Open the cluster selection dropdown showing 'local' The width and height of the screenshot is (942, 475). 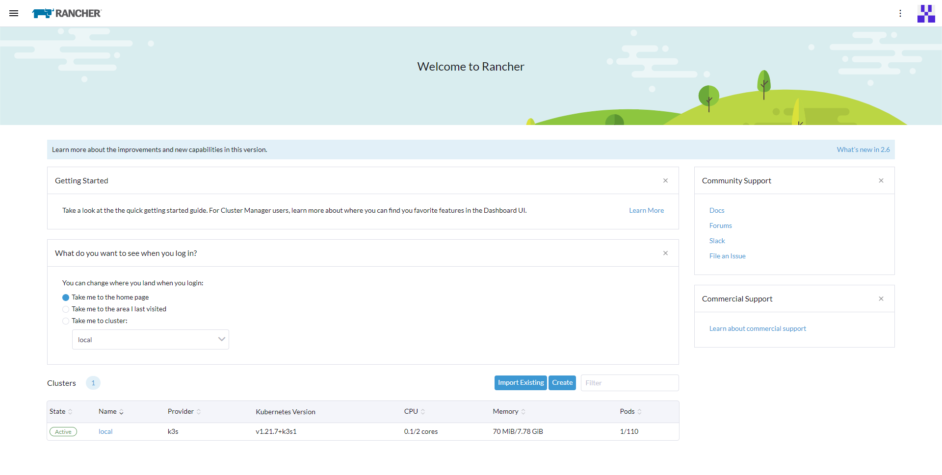[151, 339]
